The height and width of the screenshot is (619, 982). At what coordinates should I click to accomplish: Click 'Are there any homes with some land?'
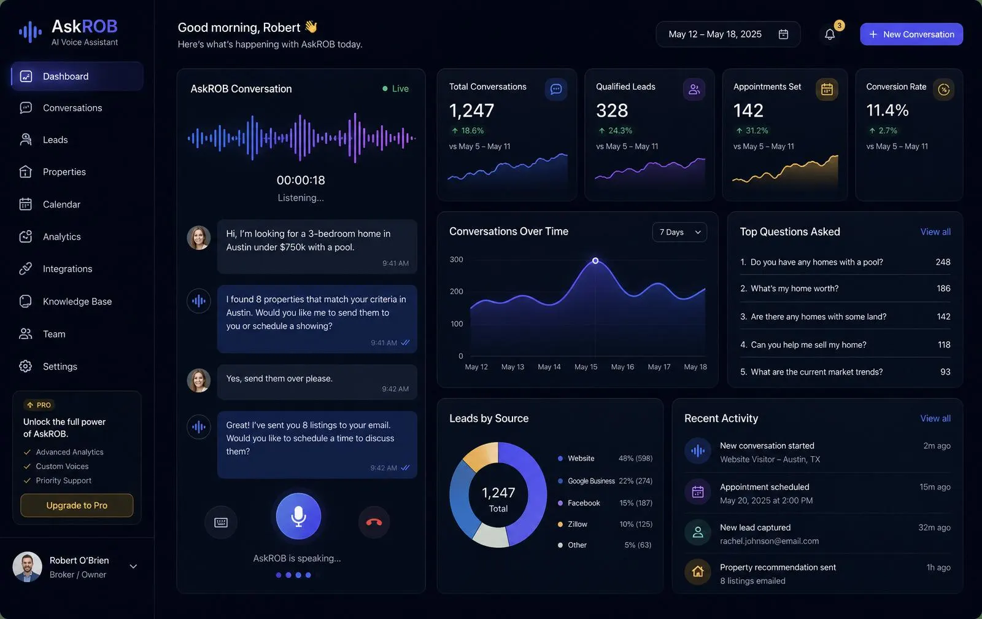coord(818,317)
